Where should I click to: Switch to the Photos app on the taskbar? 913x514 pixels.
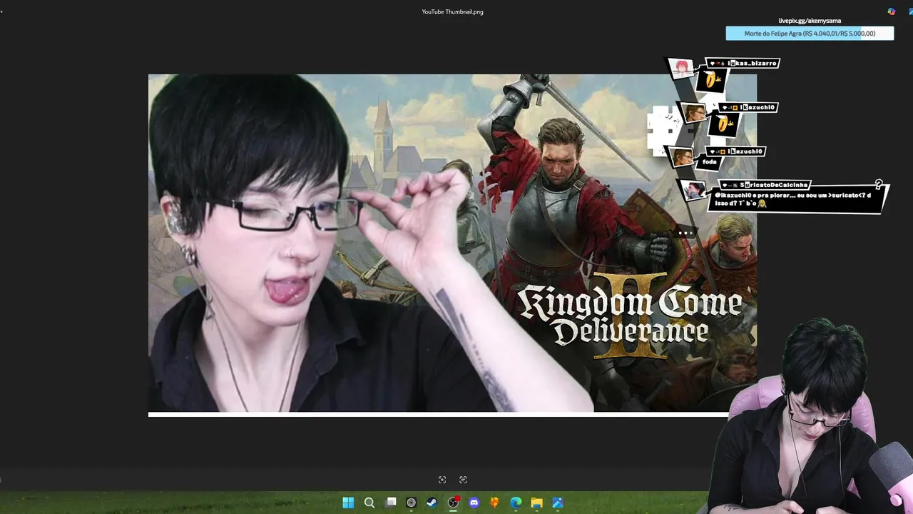(x=558, y=503)
